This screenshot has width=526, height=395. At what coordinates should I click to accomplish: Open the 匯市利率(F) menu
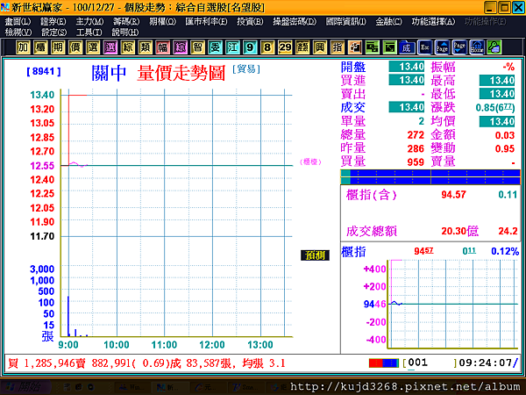(x=206, y=22)
